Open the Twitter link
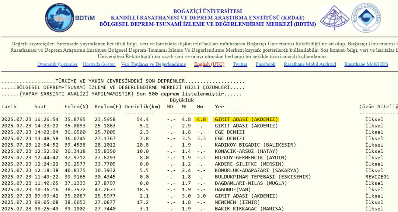The height and width of the screenshot is (212, 398). click(x=240, y=64)
